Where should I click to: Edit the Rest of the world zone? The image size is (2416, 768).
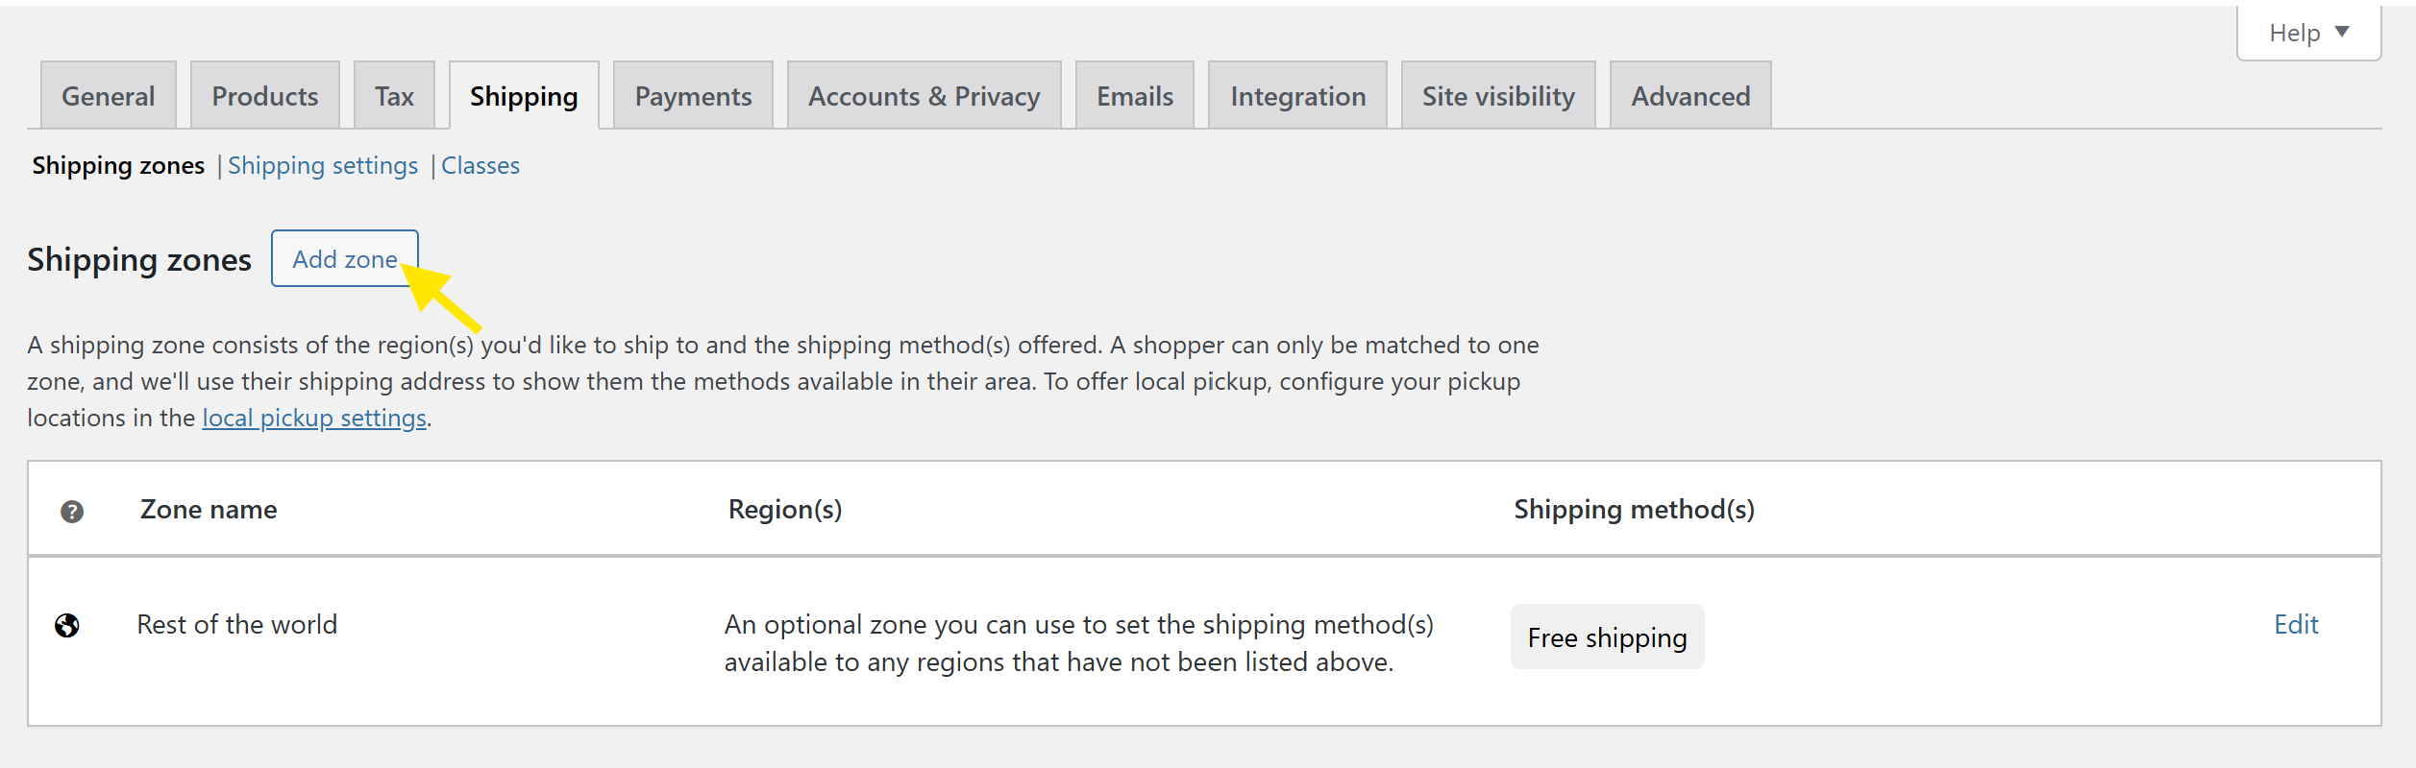2296,625
